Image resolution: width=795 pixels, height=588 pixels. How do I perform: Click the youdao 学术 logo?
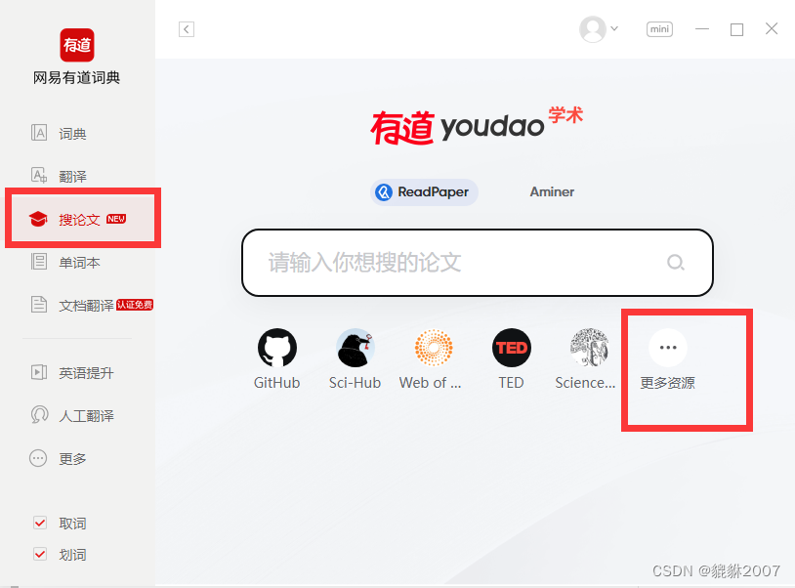(477, 126)
